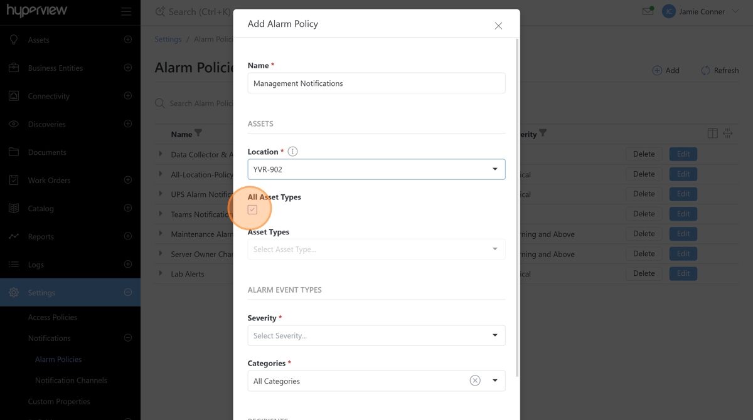
Task: Toggle the hamburger sidebar menu icon
Action: point(126,11)
